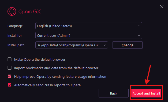This screenshot has height=102, width=168.
Task: Go back with the Back button
Action: point(114,93)
